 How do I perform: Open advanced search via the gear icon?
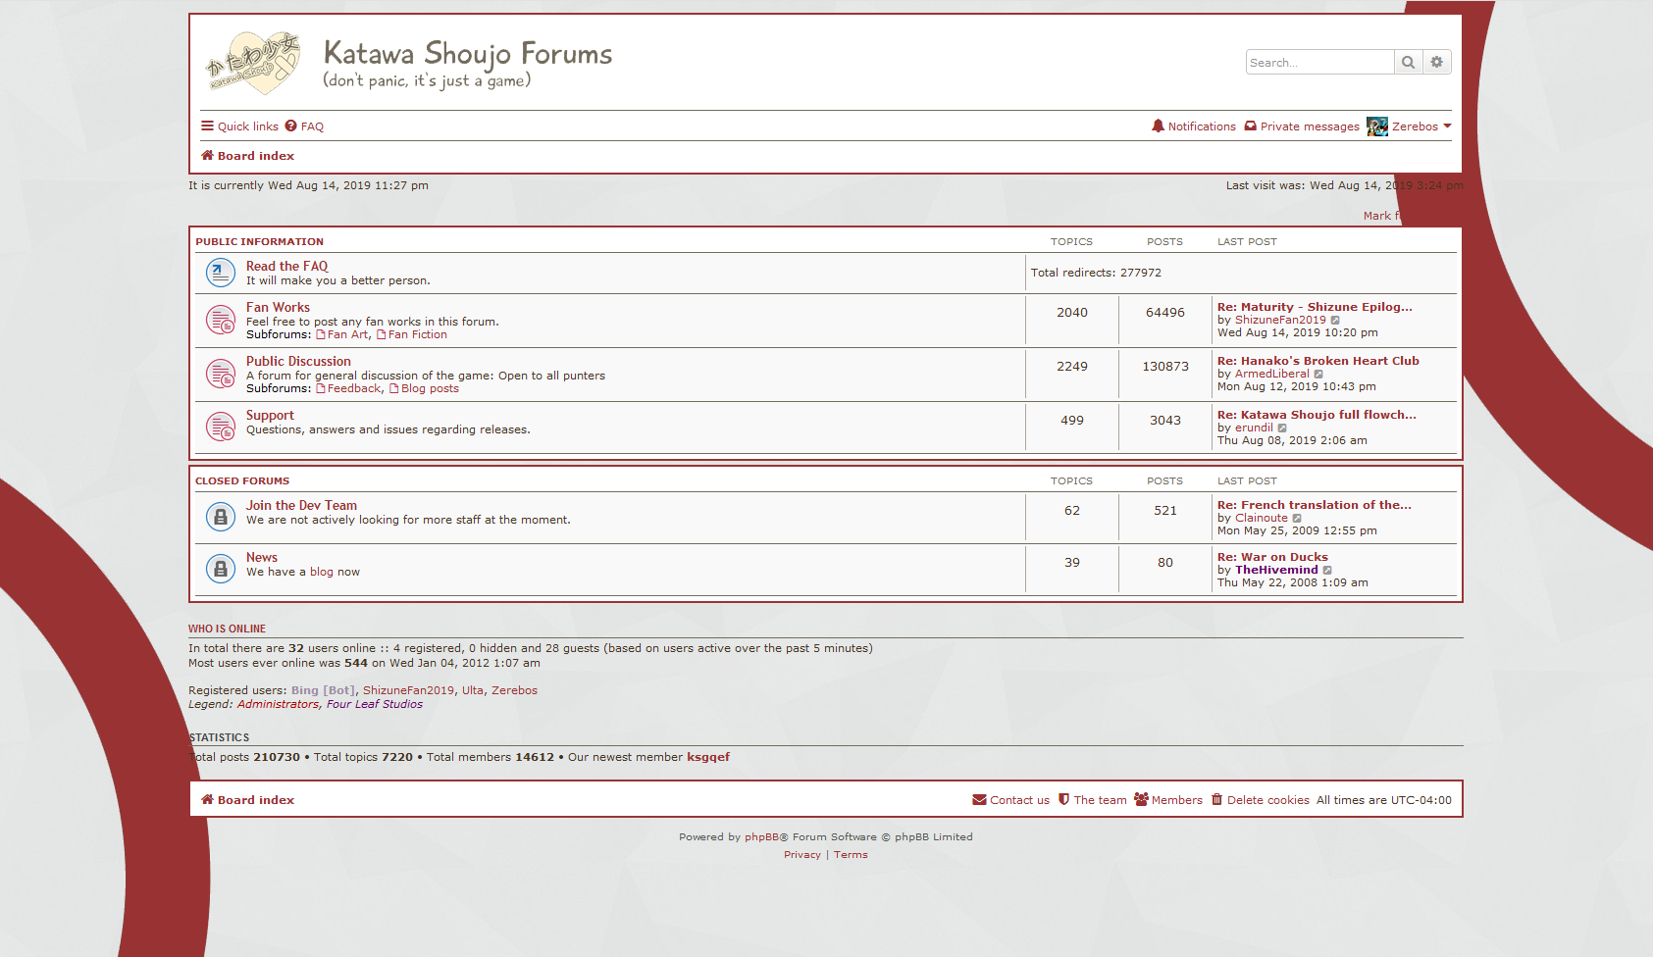click(x=1437, y=62)
